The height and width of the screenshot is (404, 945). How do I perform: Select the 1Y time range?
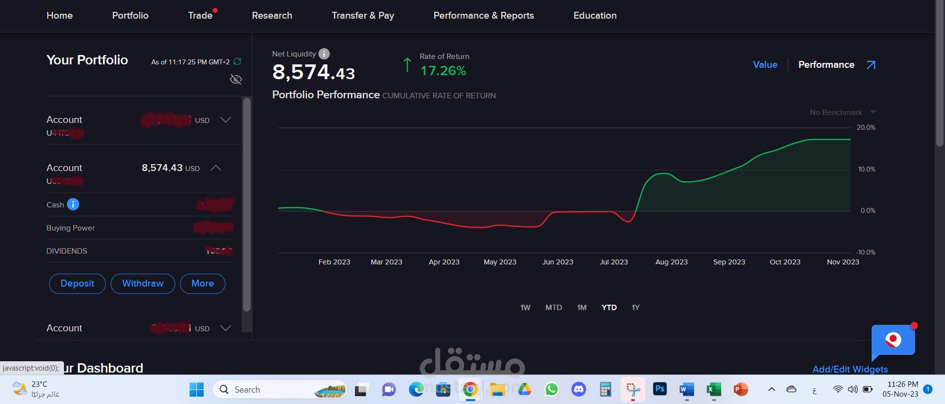pyautogui.click(x=635, y=307)
